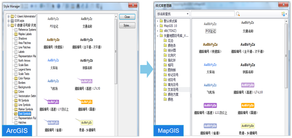Expand the slib(TDXZ) node
The image size is (292, 138).
point(158,31)
